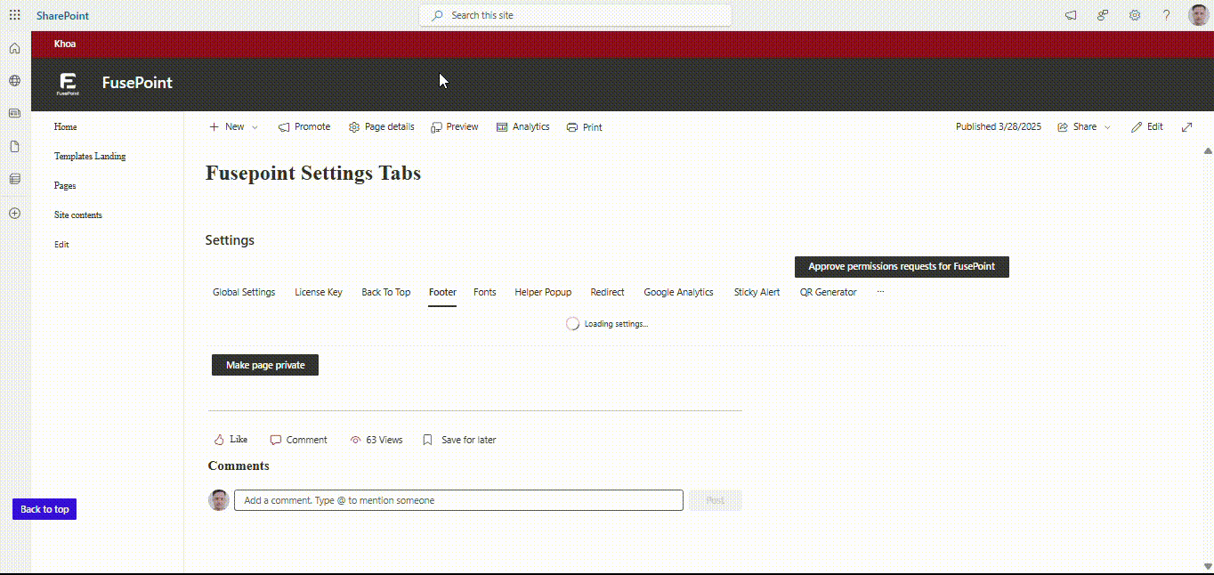Click the FusePoint site logo
The height and width of the screenshot is (575, 1214).
[68, 84]
